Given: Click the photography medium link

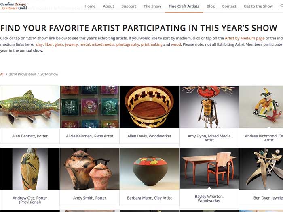Looking at the screenshot, I should click(x=128, y=44).
